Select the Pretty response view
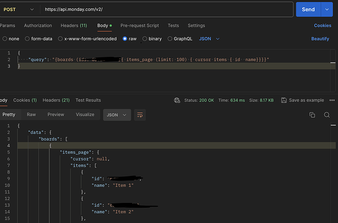The width and height of the screenshot is (338, 223). click(x=9, y=115)
